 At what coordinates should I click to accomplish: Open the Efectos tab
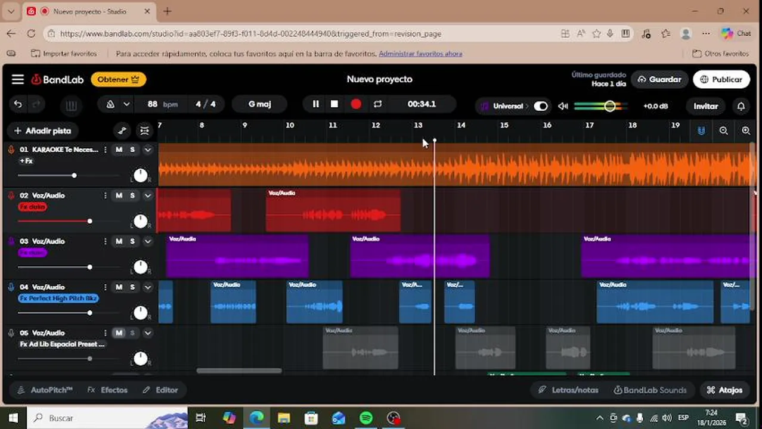click(107, 390)
